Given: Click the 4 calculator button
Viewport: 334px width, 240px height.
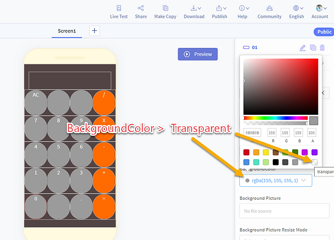Looking at the screenshot, I should [36, 154].
